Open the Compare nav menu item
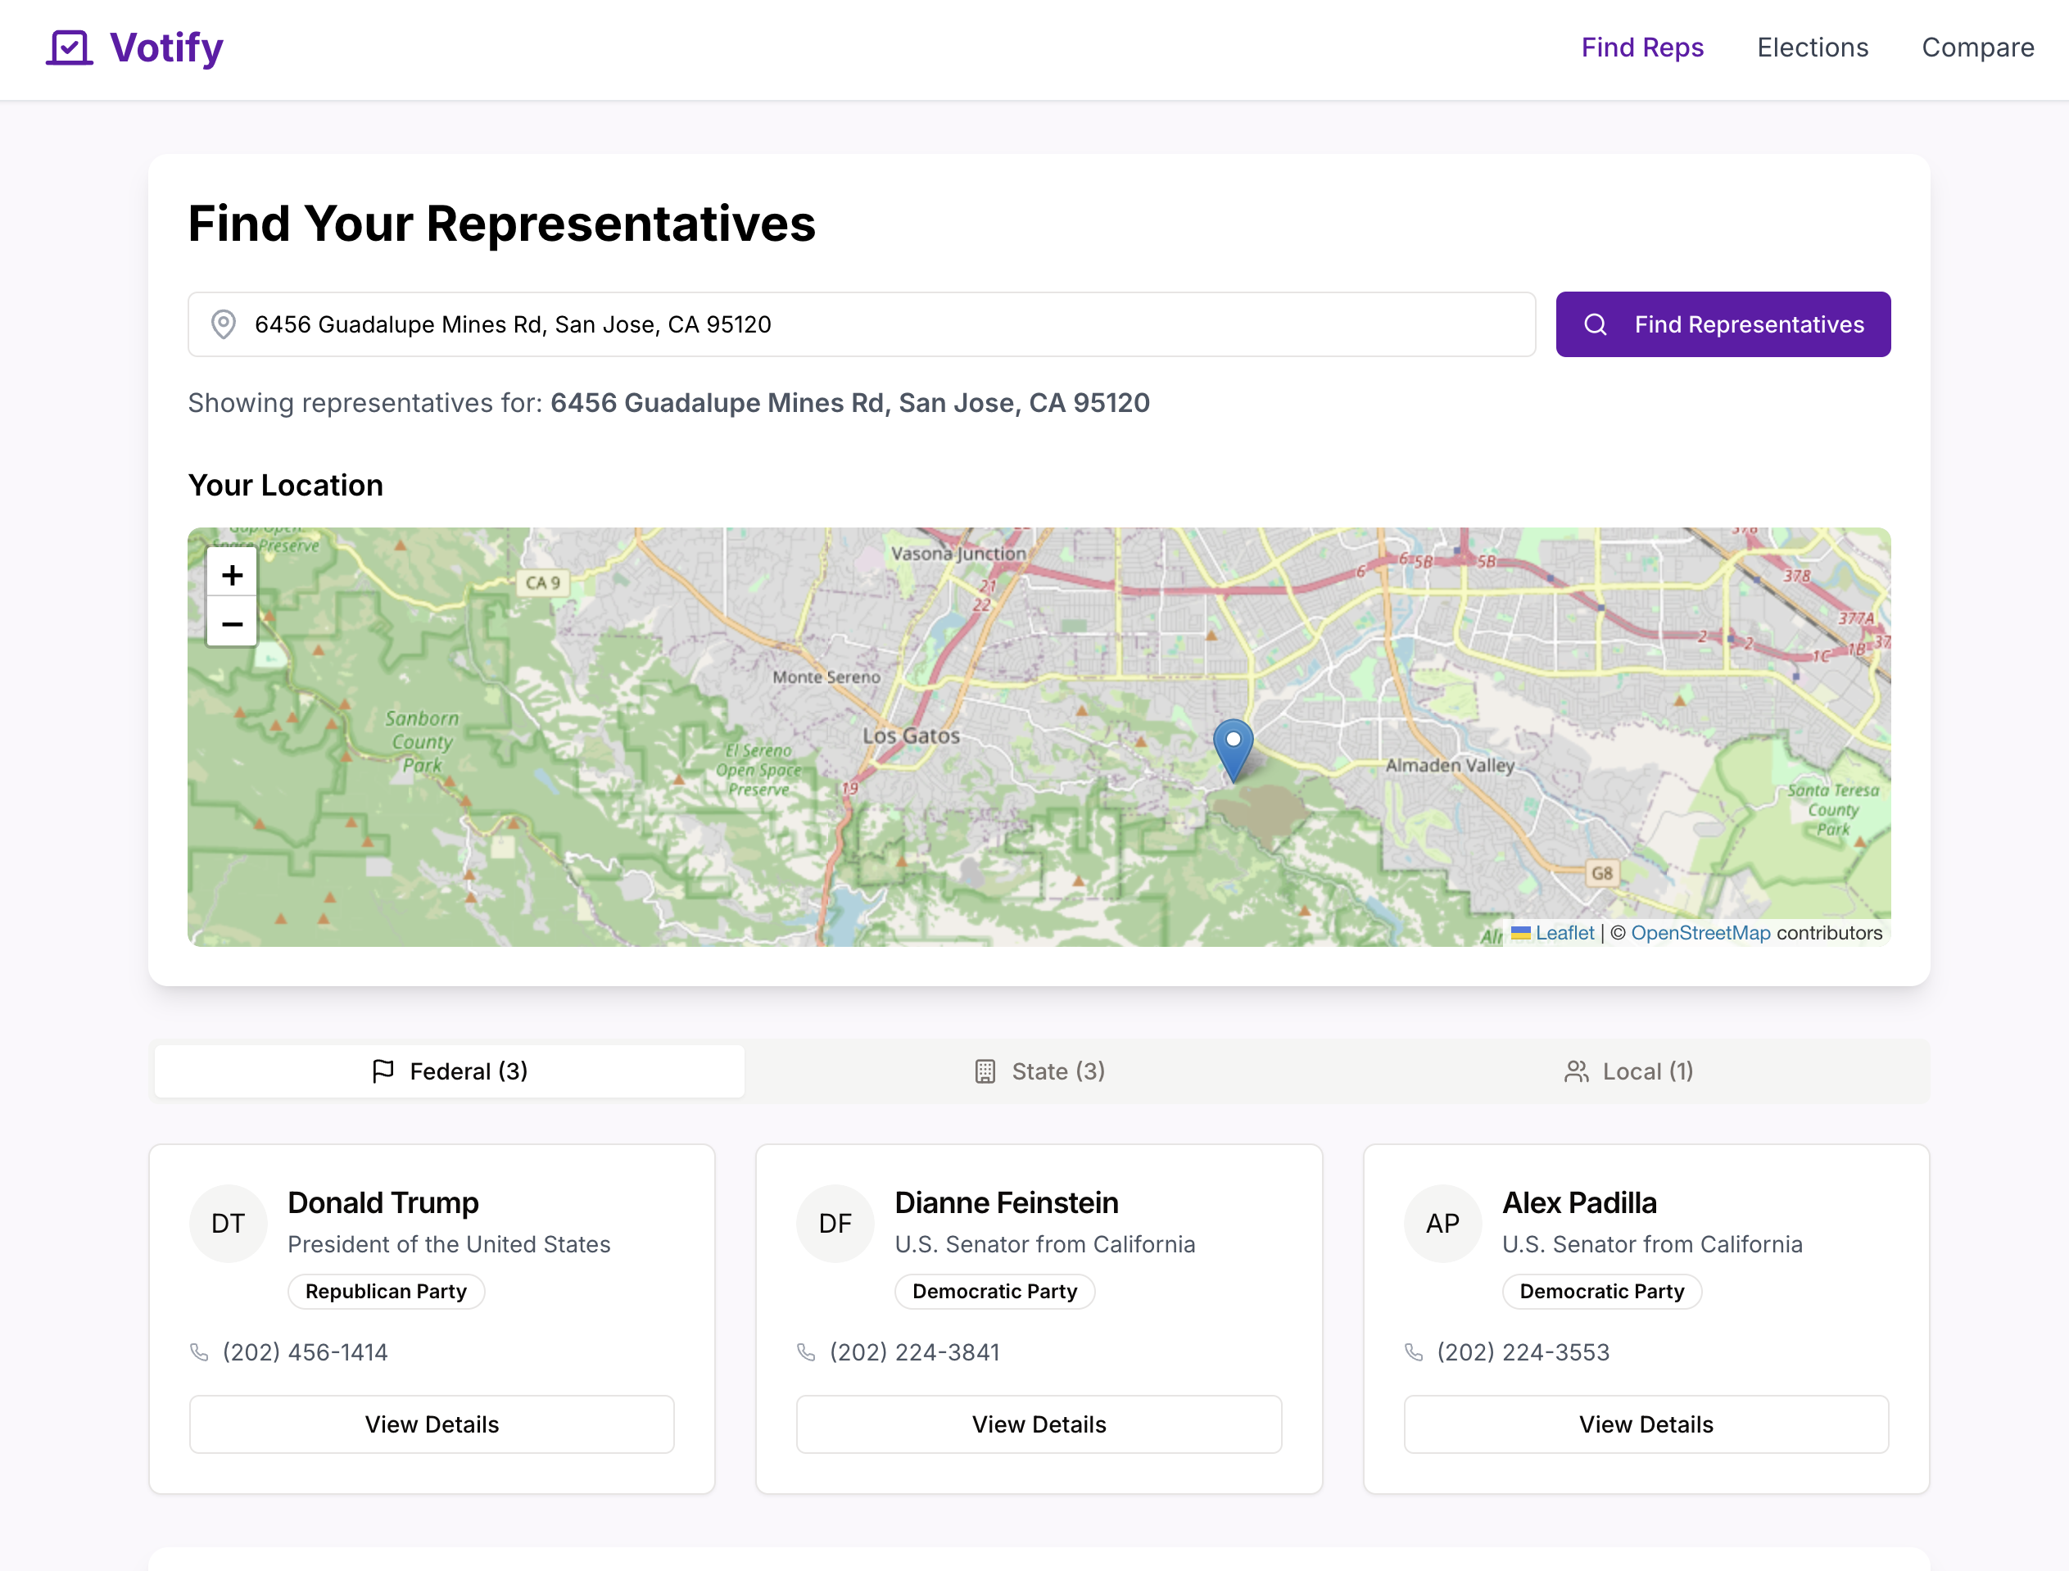2069x1571 pixels. pos(1977,48)
